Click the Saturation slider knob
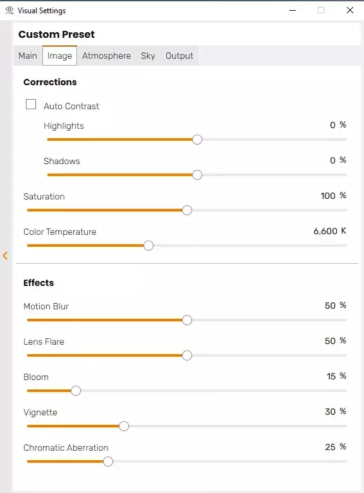364x493 pixels. pyautogui.click(x=187, y=210)
